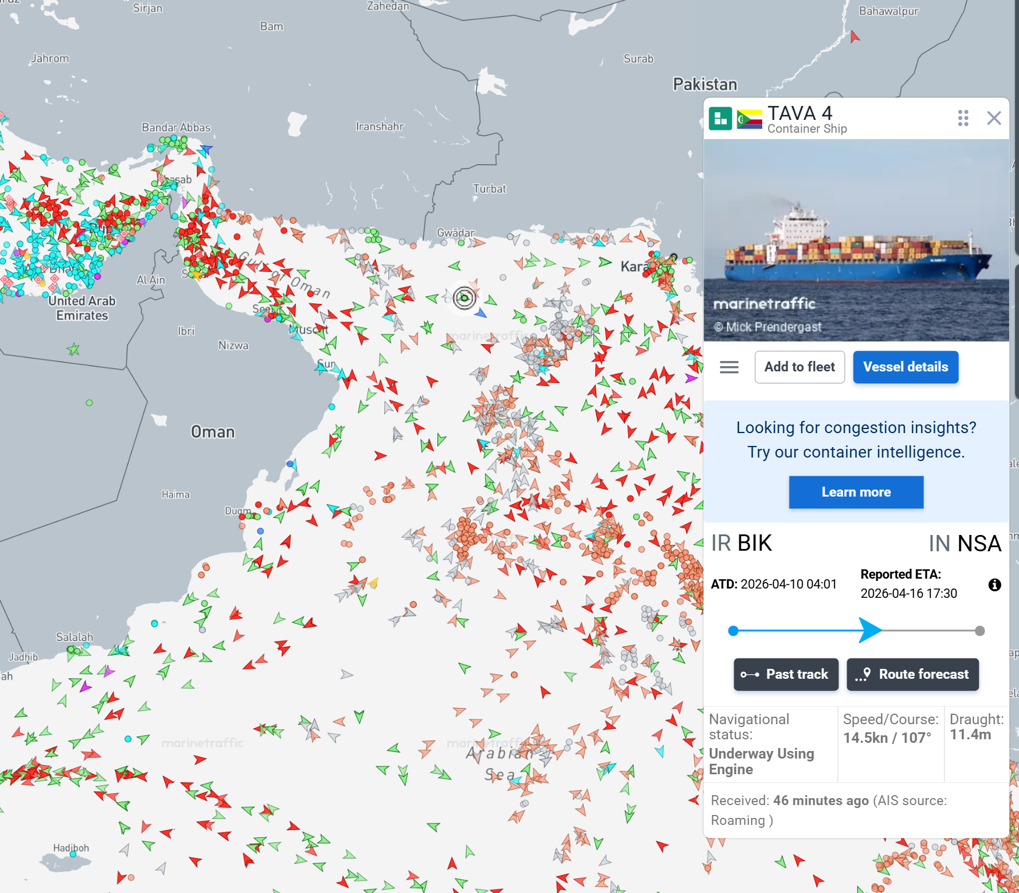Open the drag handle dots on vessel card

click(963, 118)
